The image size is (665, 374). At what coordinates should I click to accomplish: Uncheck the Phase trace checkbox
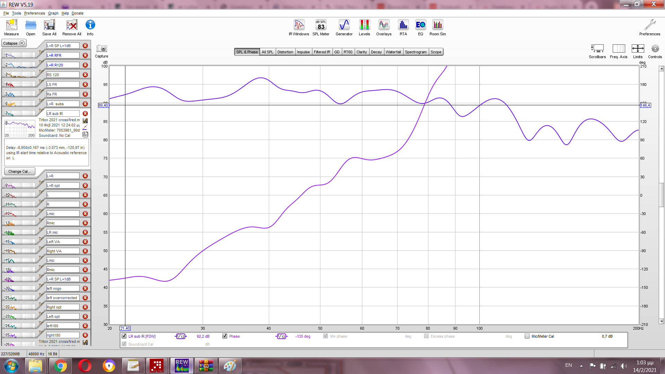click(225, 336)
